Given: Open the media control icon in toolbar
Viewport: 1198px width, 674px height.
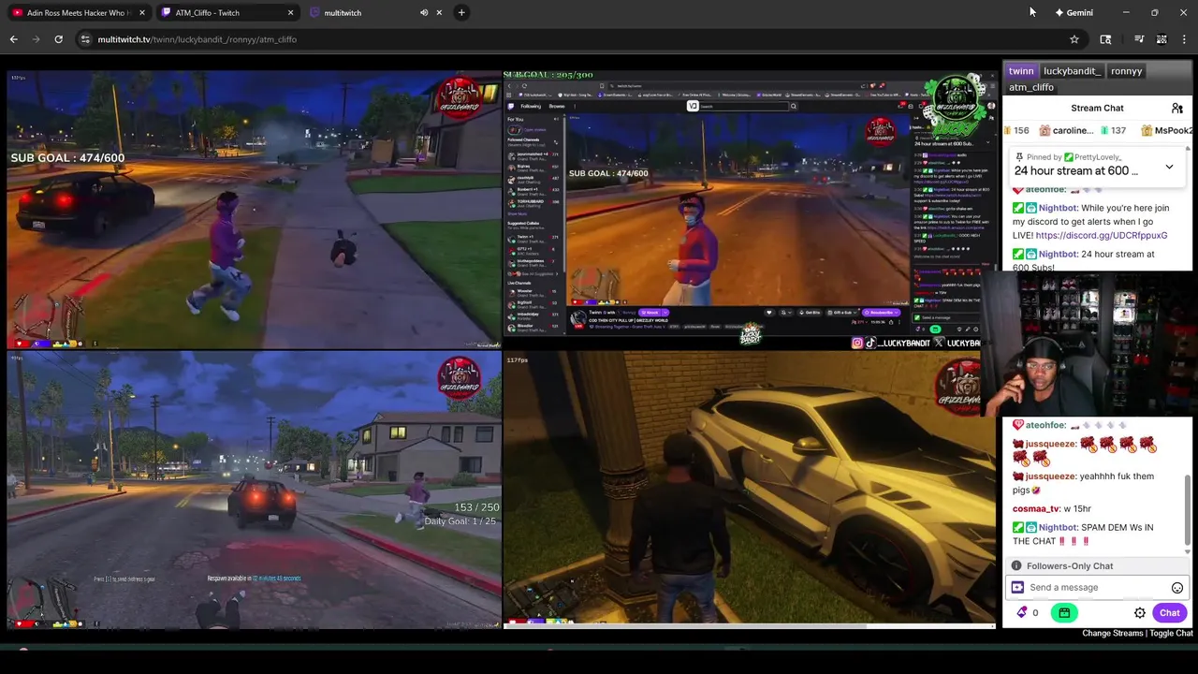Looking at the screenshot, I should 1139,39.
